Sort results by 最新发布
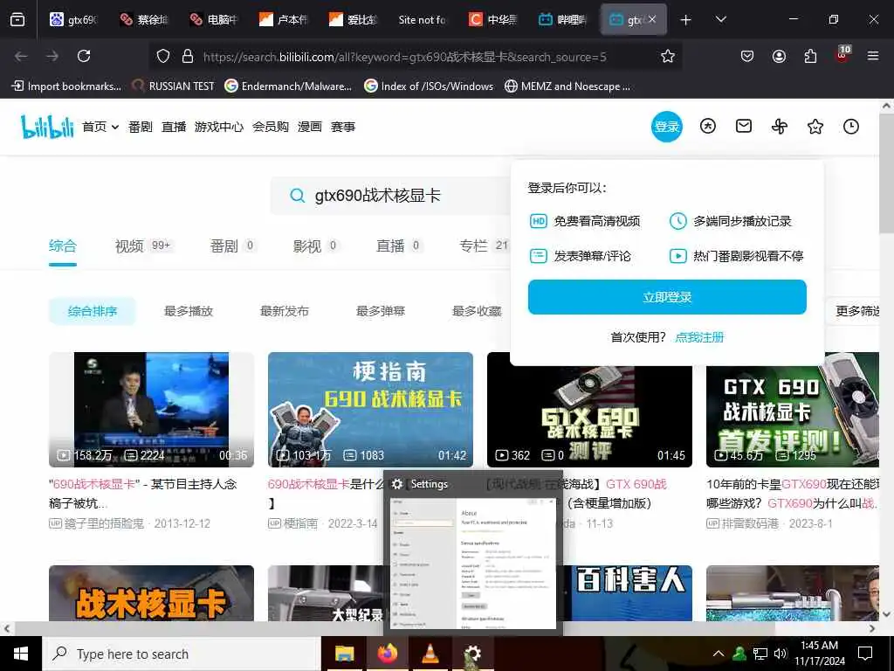 click(x=285, y=311)
